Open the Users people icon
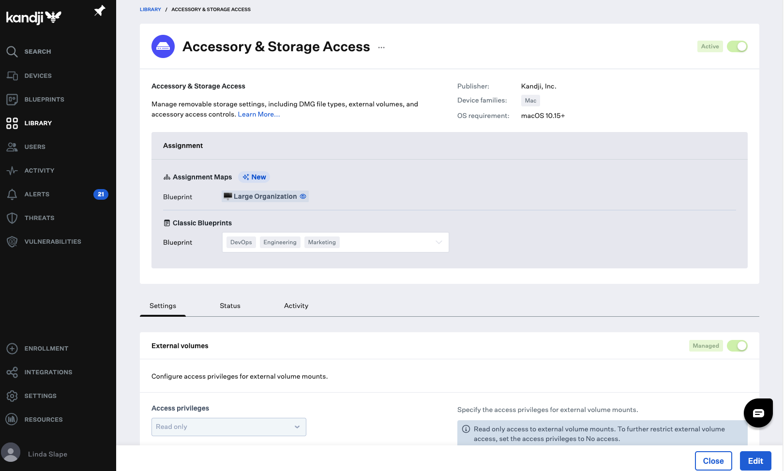Screen dimensions: 784x471 [12, 147]
